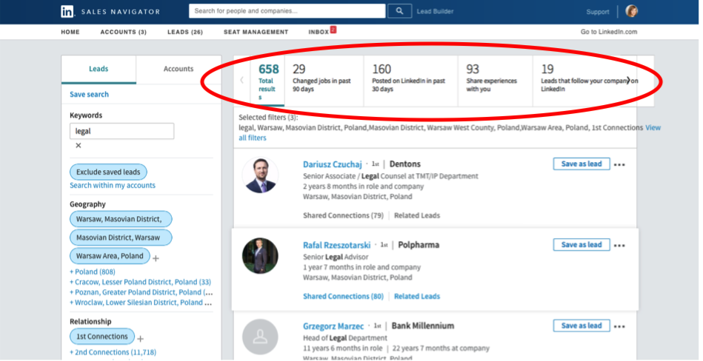Viewport: 703px width, 361px height.
Task: Open the Lead Builder link
Action: tap(435, 11)
